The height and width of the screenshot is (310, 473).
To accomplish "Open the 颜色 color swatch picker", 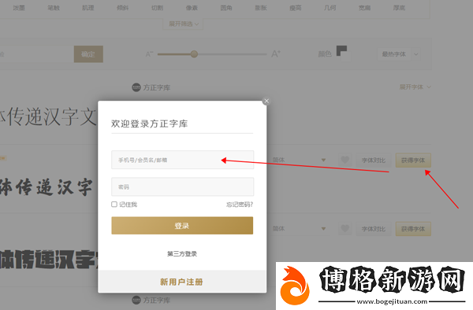I will (343, 54).
